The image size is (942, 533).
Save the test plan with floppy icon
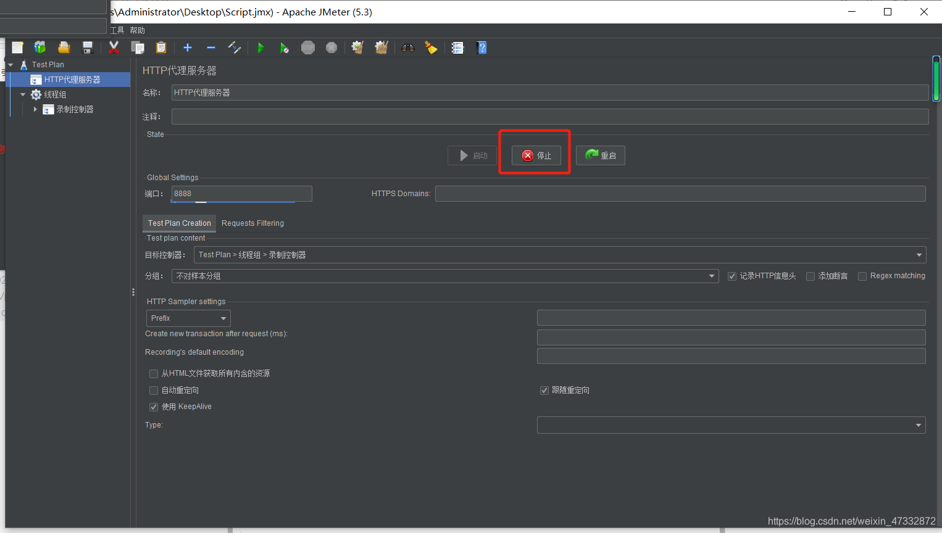tap(88, 48)
